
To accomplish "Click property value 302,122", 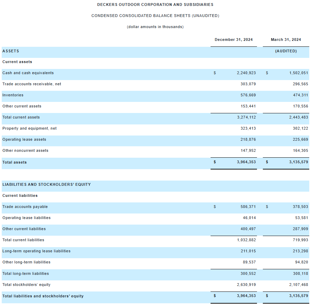I will point(300,128).
